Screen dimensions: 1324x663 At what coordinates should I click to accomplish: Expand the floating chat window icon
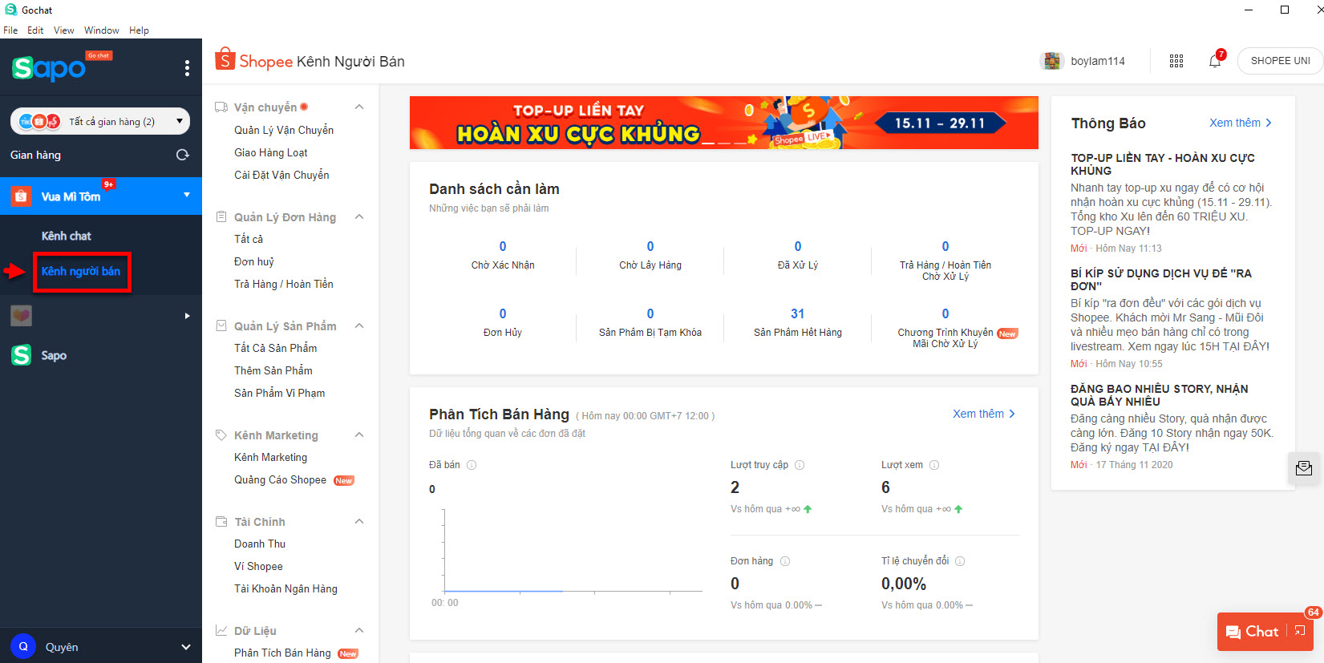pyautogui.click(x=1300, y=631)
